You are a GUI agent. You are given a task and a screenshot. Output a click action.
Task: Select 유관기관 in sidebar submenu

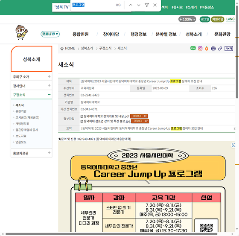[x=21, y=111]
